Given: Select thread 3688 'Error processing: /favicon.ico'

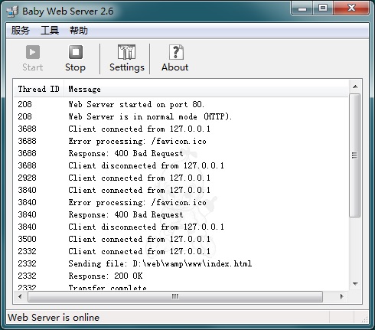Looking at the screenshot, I should click(x=181, y=141).
